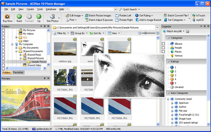Click the Print toolbar icon
Screen dimensions: 211x132
click(67, 20)
